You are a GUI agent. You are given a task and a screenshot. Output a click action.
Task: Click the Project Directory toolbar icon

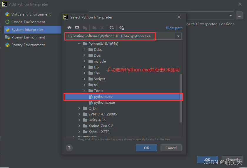[x=85, y=28]
